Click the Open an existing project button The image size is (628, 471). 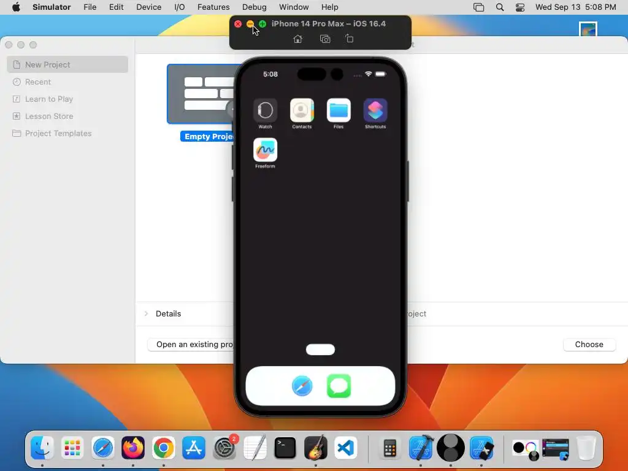(191, 345)
